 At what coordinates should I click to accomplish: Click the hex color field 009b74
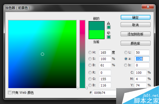105,93
